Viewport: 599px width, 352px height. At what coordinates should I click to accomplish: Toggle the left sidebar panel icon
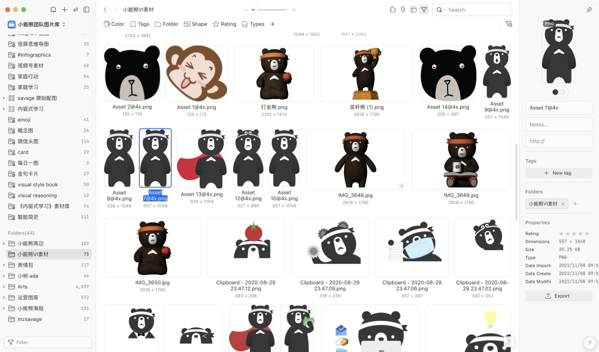[87, 9]
